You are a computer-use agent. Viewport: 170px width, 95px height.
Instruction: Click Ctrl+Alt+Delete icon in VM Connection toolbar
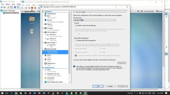(x=22, y=8)
